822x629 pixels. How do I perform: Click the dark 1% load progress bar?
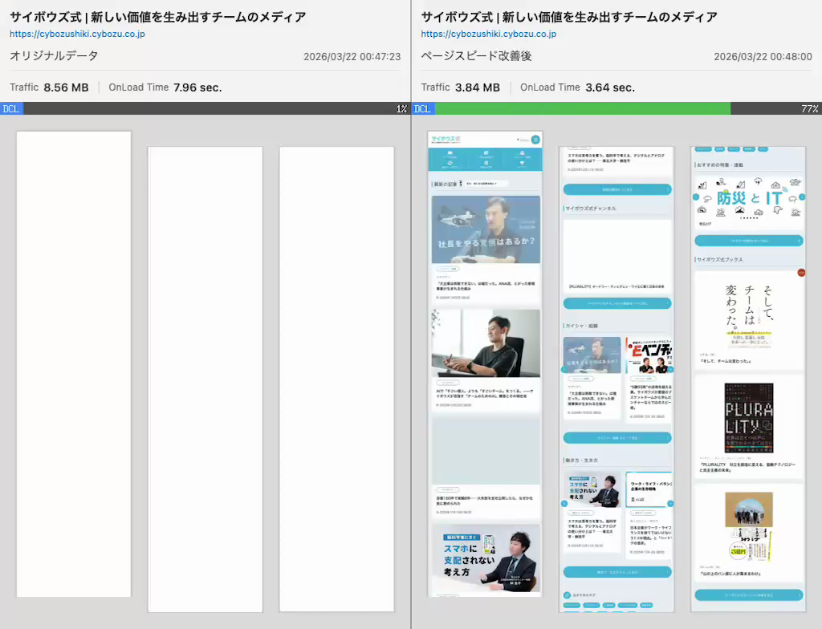(209, 108)
